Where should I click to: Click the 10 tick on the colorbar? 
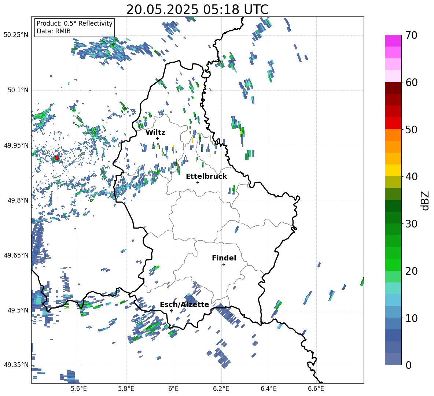click(411, 318)
